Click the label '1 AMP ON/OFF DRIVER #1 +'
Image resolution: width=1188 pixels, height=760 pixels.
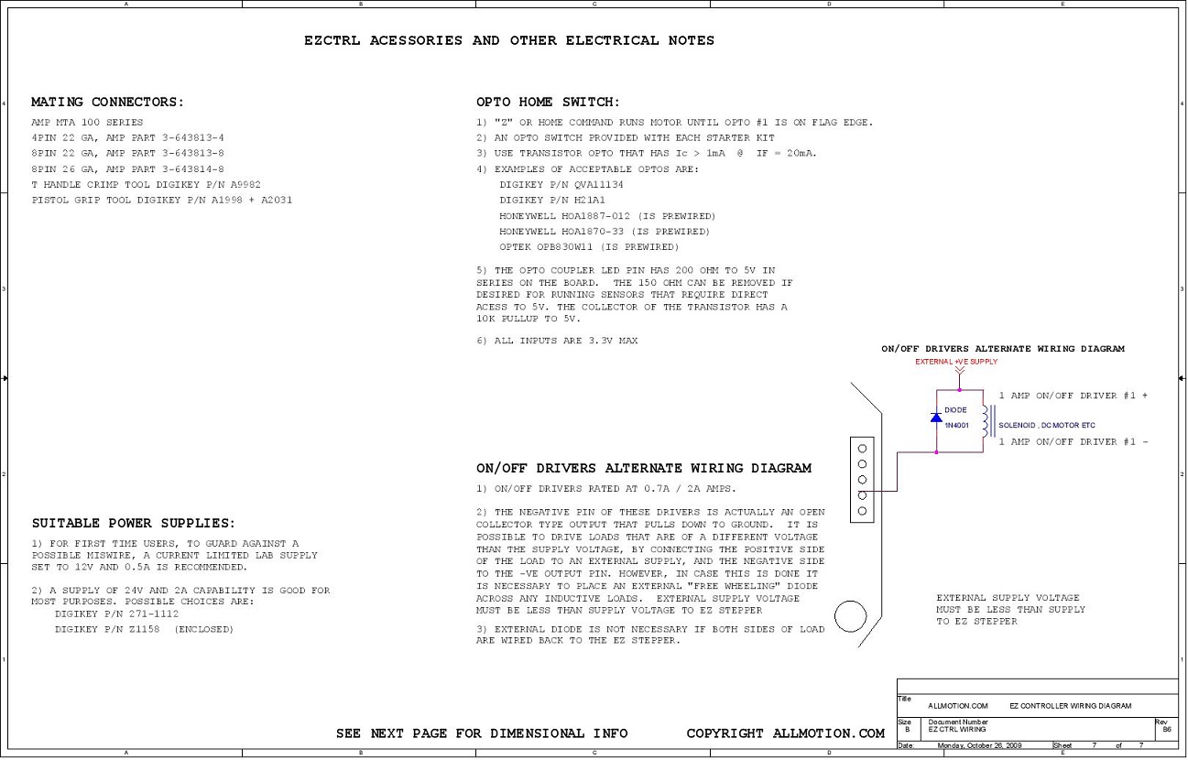pos(1074,396)
